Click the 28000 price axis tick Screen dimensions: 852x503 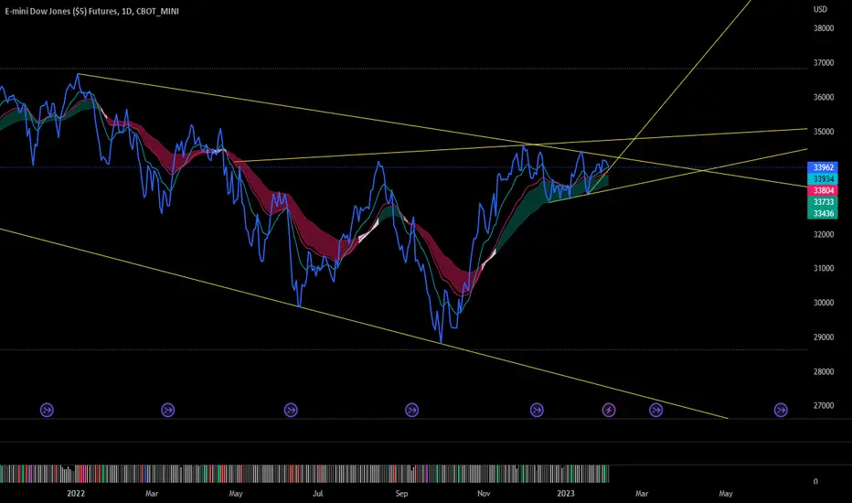823,372
